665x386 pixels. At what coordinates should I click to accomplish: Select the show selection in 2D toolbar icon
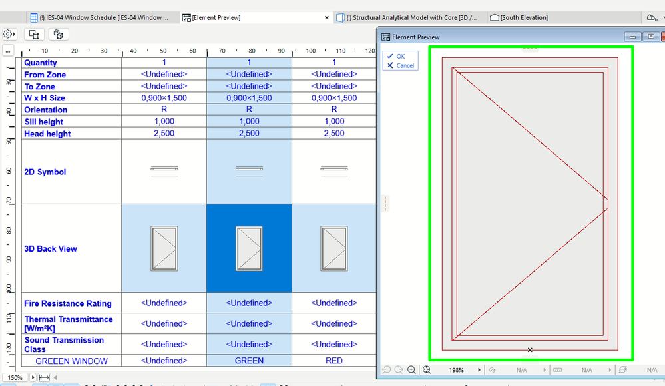click(x=33, y=33)
